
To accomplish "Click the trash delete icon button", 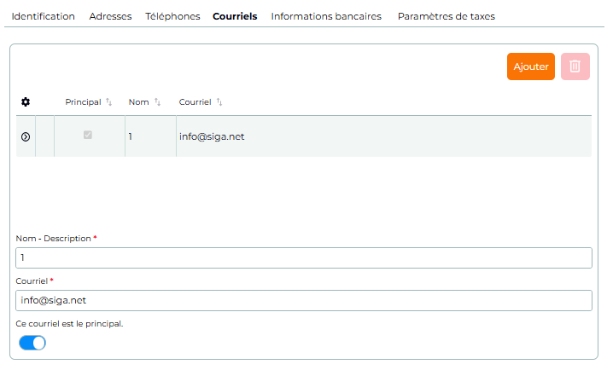I will [575, 66].
